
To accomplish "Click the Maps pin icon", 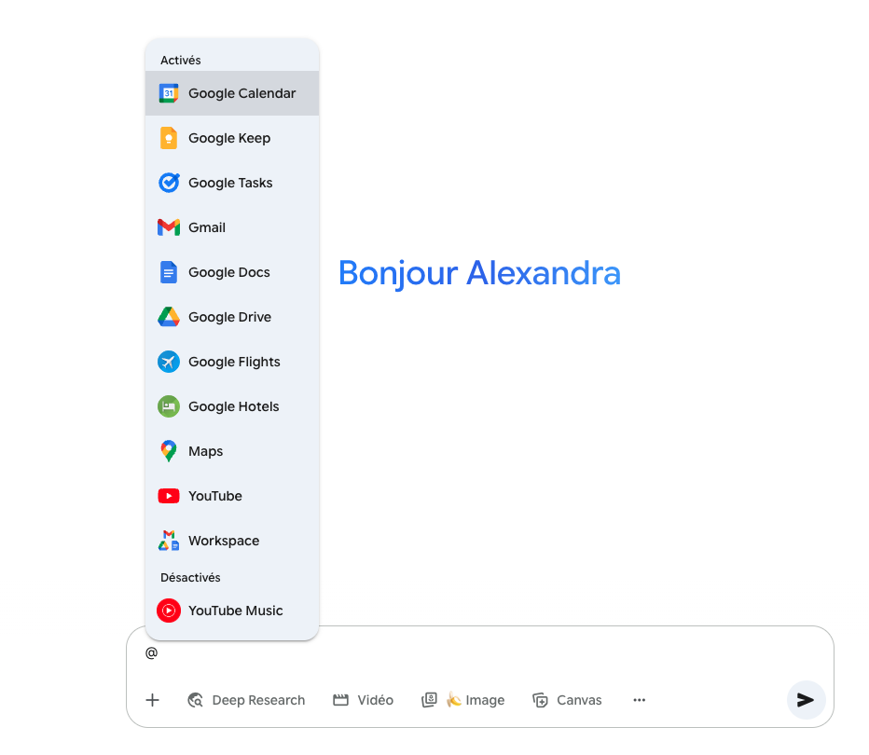I will point(169,451).
